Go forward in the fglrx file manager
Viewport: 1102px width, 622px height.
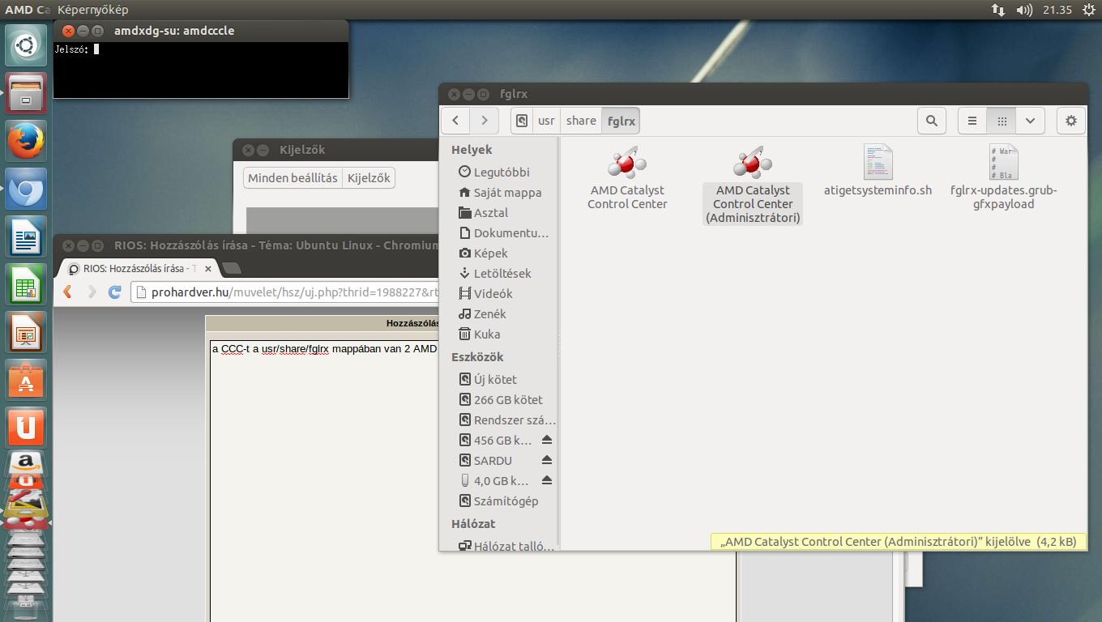[485, 121]
